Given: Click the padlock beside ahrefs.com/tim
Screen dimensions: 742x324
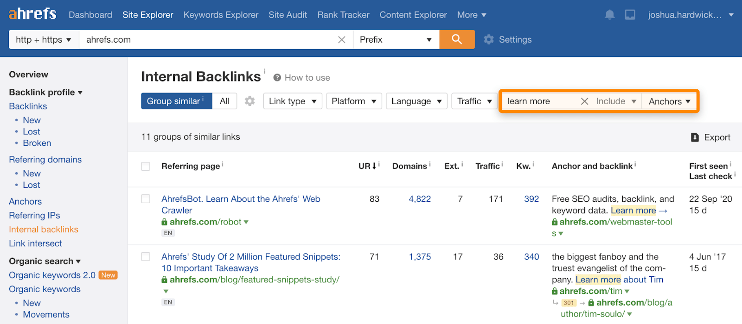Looking at the screenshot, I should tap(555, 291).
